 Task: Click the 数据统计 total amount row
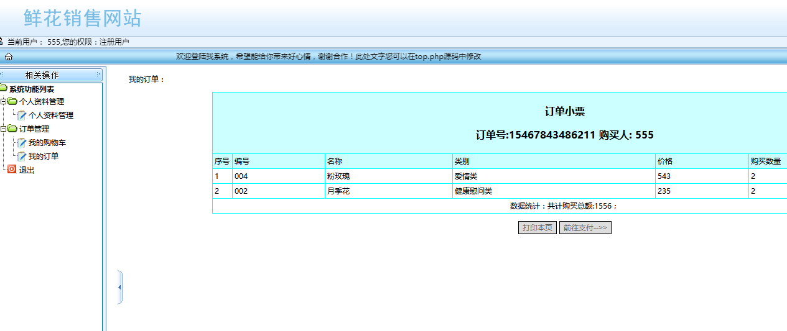coord(500,206)
